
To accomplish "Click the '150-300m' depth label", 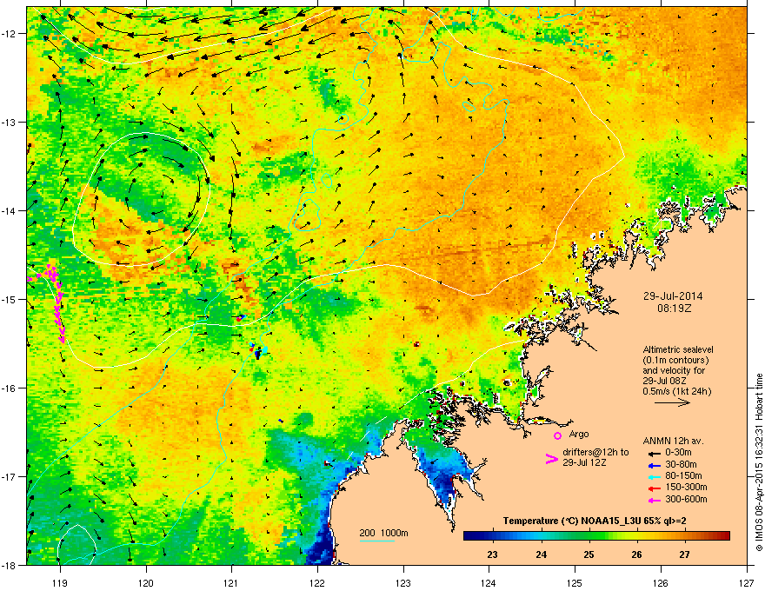I will click(686, 487).
